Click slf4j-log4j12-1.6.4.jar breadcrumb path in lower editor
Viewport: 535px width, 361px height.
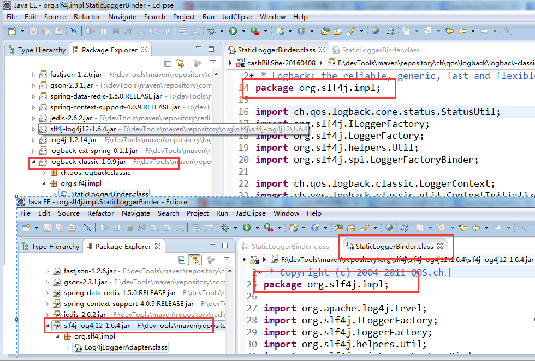(x=407, y=260)
